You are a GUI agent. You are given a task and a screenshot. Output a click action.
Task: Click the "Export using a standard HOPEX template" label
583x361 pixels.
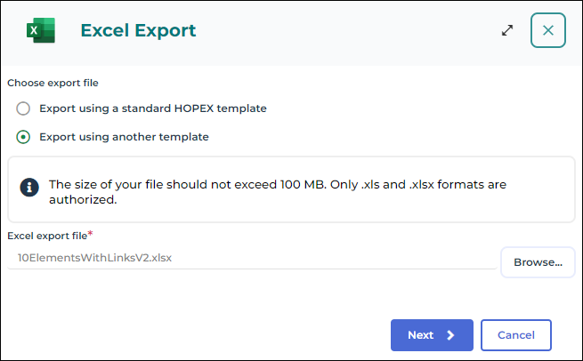point(153,108)
